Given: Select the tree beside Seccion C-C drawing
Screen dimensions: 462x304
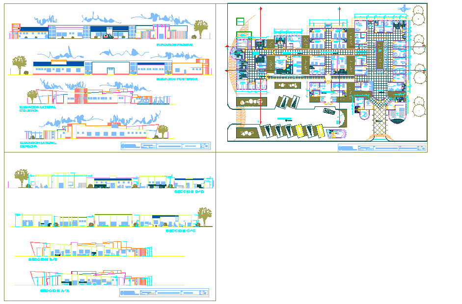Looking at the screenshot, I should tap(204, 215).
